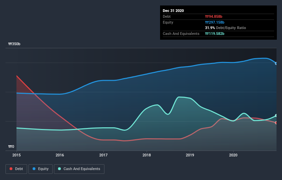The width and height of the screenshot is (282, 180).
Task: Click the ₩350b y-axis label
Action: (x=14, y=44)
